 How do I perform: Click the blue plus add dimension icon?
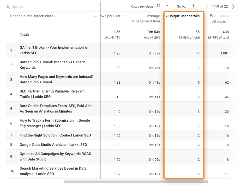95,16
